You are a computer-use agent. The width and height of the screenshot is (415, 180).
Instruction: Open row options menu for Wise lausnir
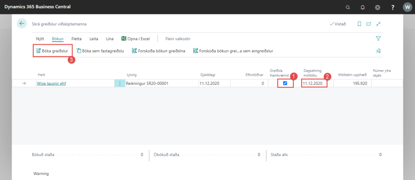click(x=119, y=84)
